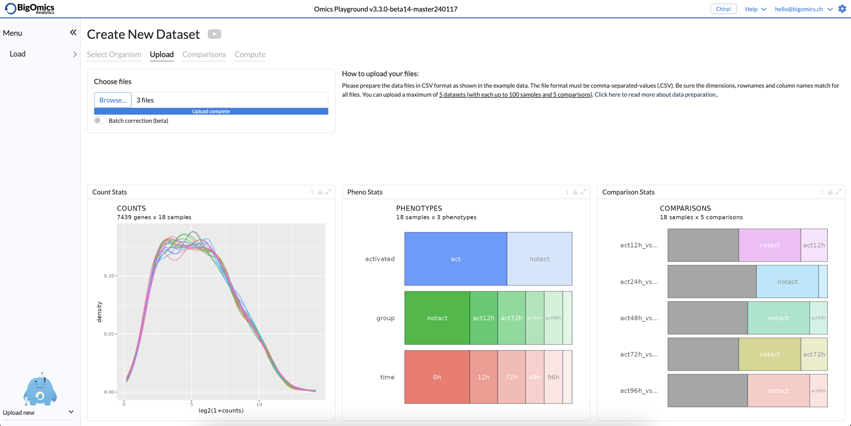Download the Pheno Stats plot

pyautogui.click(x=575, y=192)
